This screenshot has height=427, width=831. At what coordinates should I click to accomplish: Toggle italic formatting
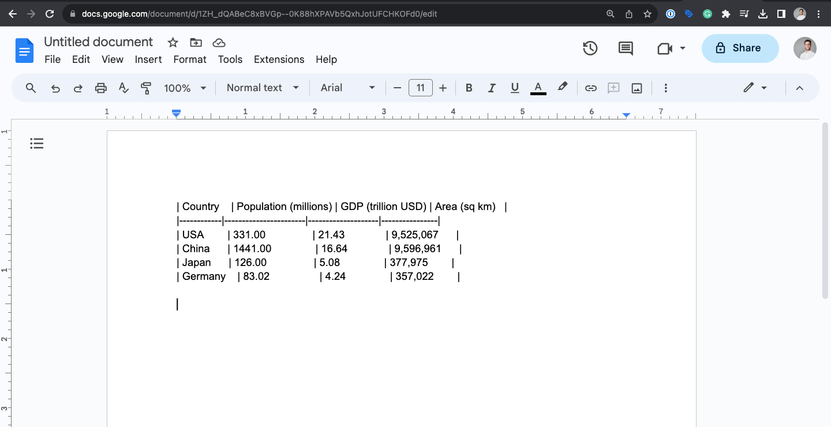click(x=492, y=88)
